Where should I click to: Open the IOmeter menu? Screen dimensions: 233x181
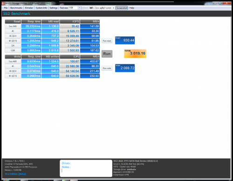tap(29, 8)
